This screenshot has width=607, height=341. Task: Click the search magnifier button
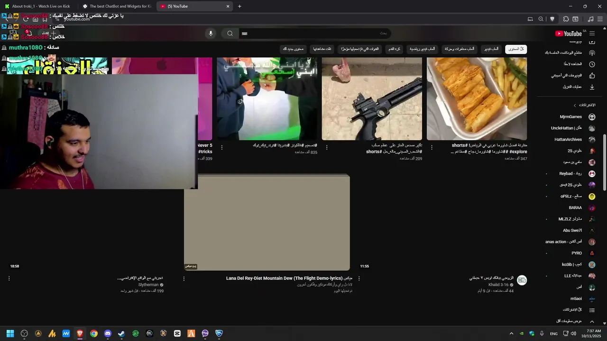click(230, 33)
